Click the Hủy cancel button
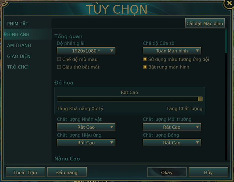Image resolution: width=234 pixels, height=182 pixels. click(x=208, y=172)
